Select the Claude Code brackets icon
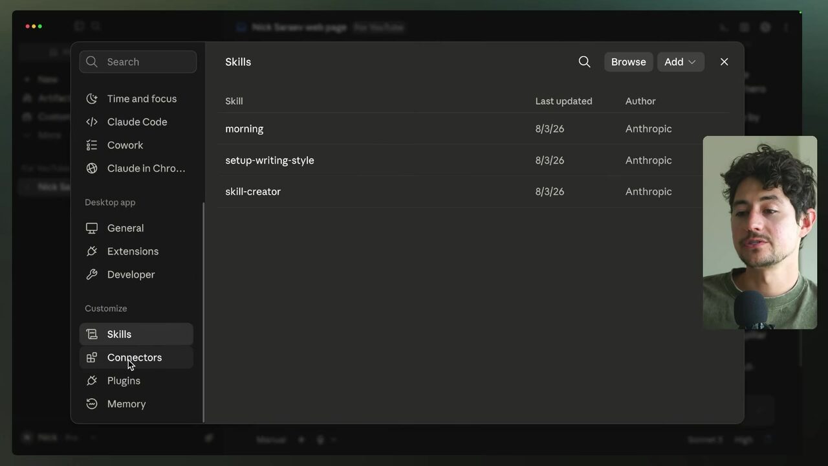Viewport: 828px width, 466px height. point(92,122)
